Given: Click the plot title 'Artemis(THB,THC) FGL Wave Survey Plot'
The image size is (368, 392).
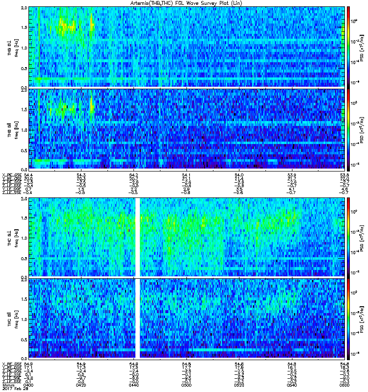Looking at the screenshot, I should [186, 3].
